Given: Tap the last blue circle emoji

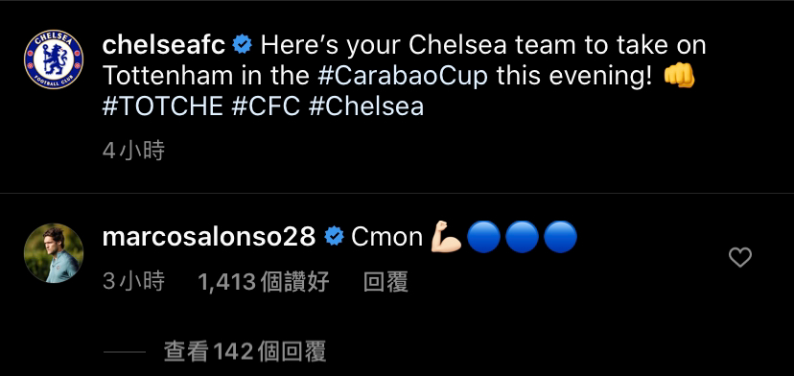Looking at the screenshot, I should coord(561,237).
